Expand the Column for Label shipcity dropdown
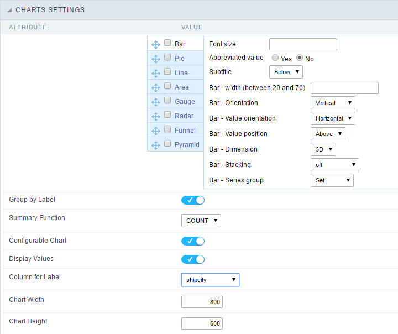The image size is (398, 334). pyautogui.click(x=210, y=280)
